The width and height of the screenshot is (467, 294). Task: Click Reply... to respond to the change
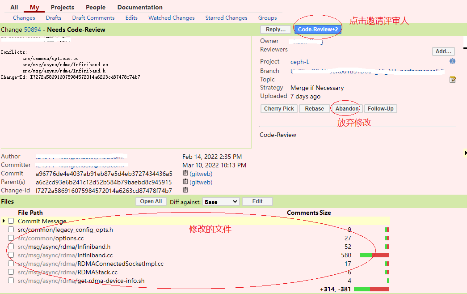(275, 29)
